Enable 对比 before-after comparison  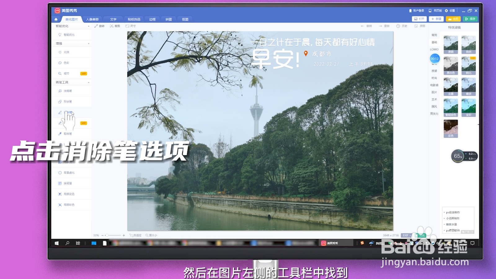point(422,235)
